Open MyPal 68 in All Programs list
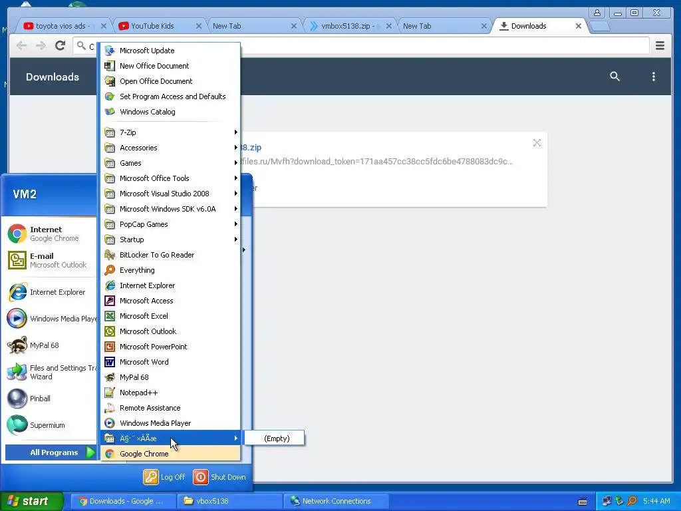 (x=170, y=377)
